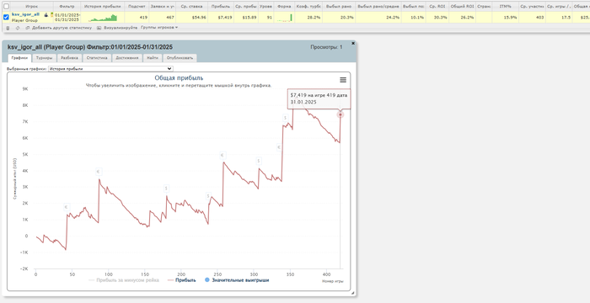Image resolution: width=590 pixels, height=303 pixels.
Task: Open the Найти tab
Action: coord(153,58)
